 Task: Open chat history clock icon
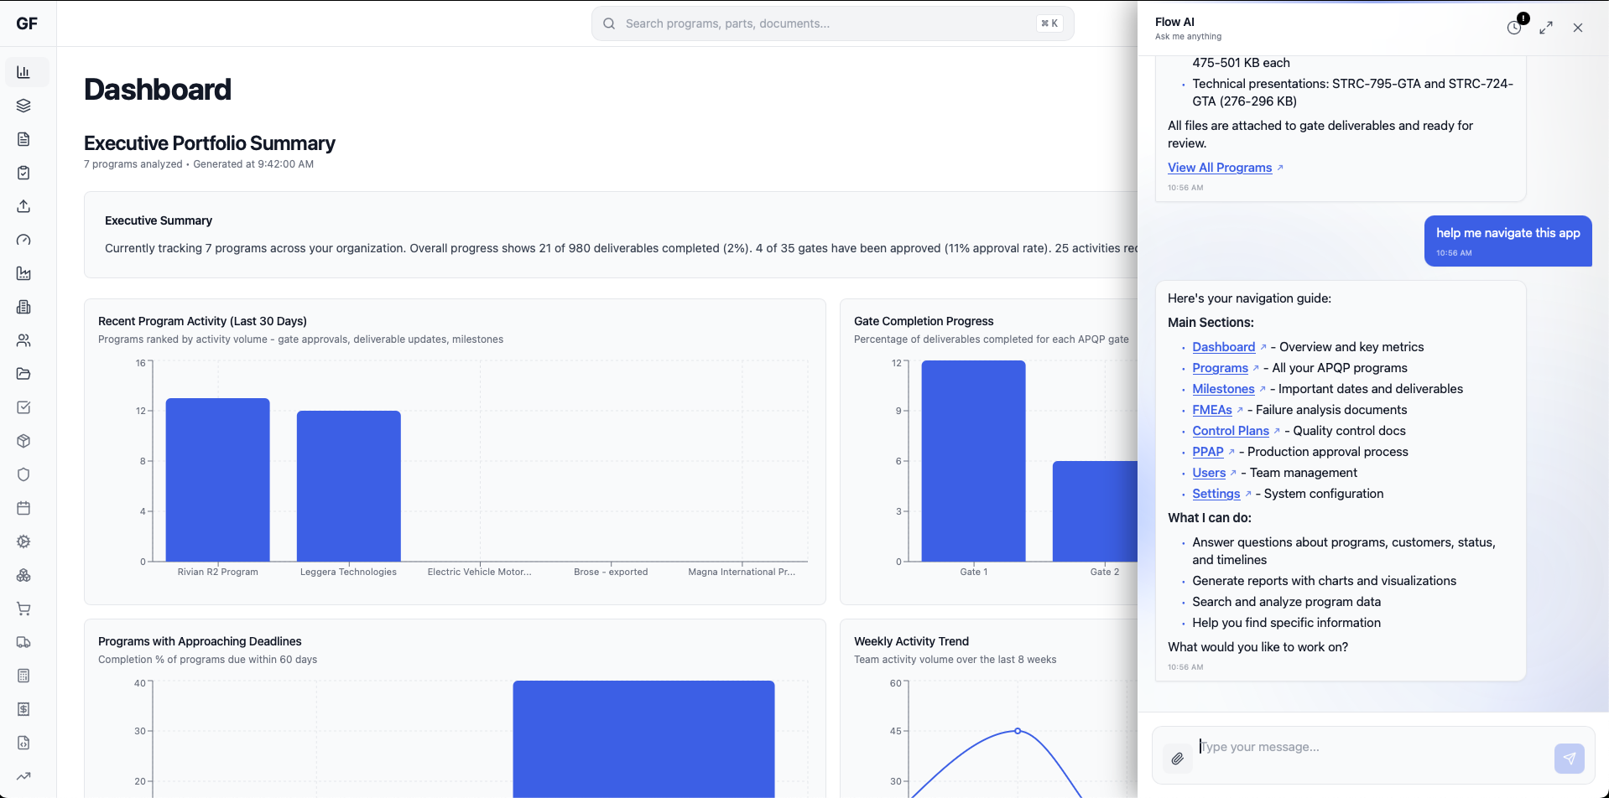pyautogui.click(x=1513, y=28)
